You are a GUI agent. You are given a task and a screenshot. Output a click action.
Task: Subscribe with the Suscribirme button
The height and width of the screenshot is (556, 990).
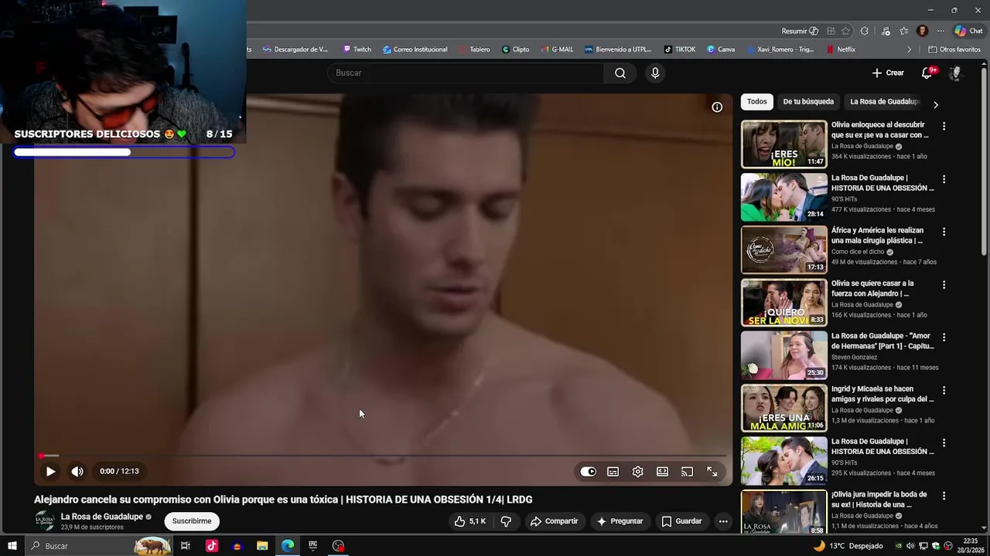pyautogui.click(x=192, y=521)
